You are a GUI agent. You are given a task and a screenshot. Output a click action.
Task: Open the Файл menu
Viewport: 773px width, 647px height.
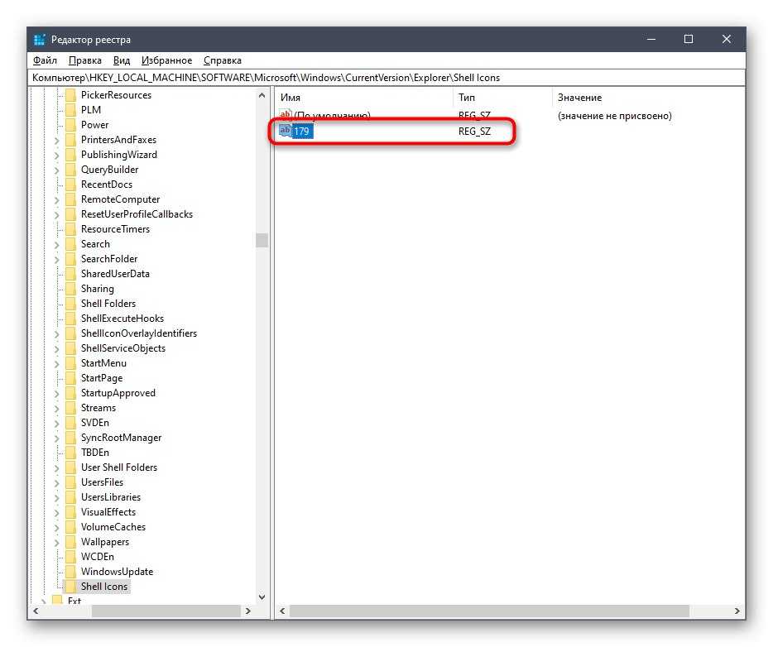pyautogui.click(x=45, y=60)
